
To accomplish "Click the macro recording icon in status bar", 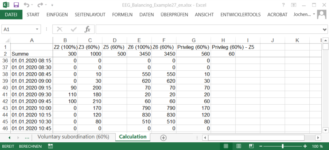I will (51, 146).
